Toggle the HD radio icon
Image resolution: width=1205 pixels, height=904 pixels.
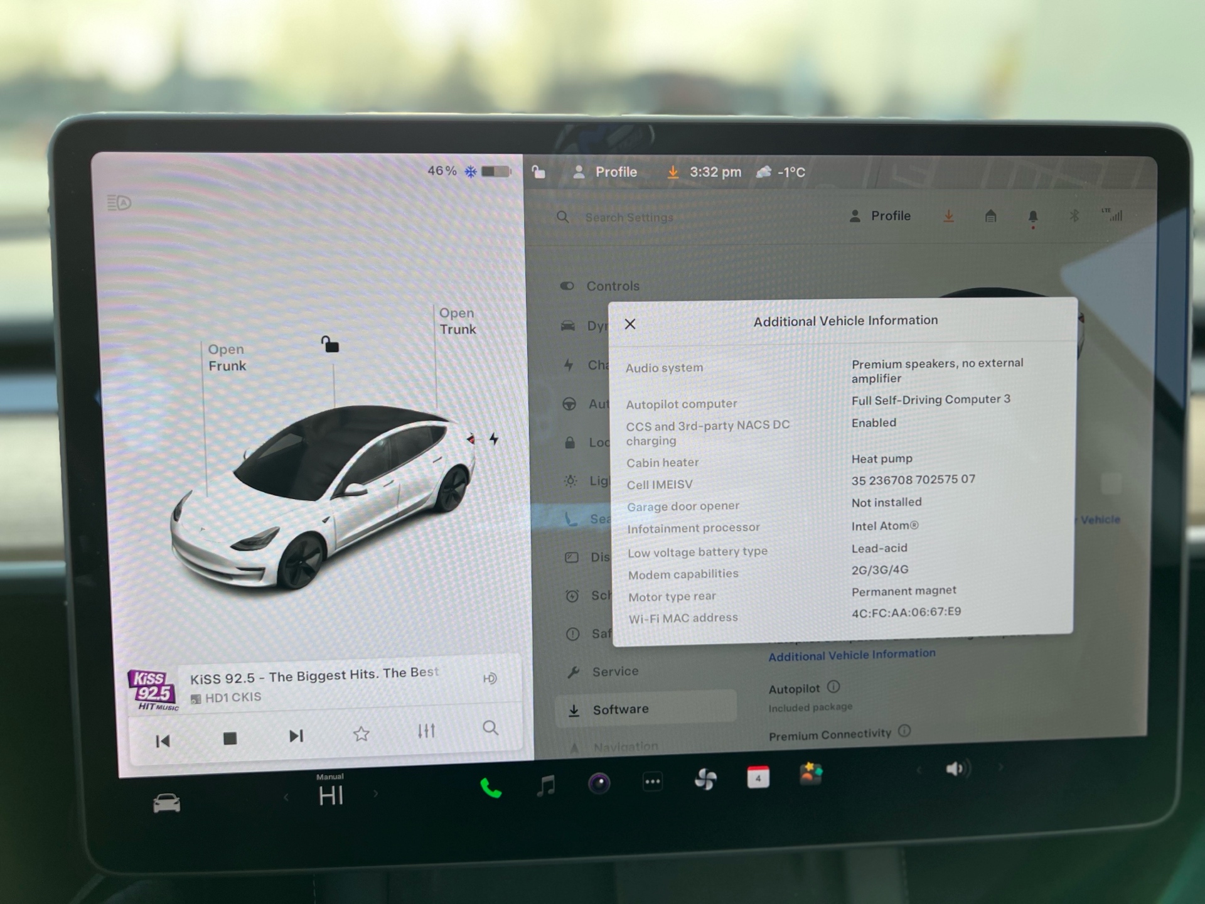490,678
